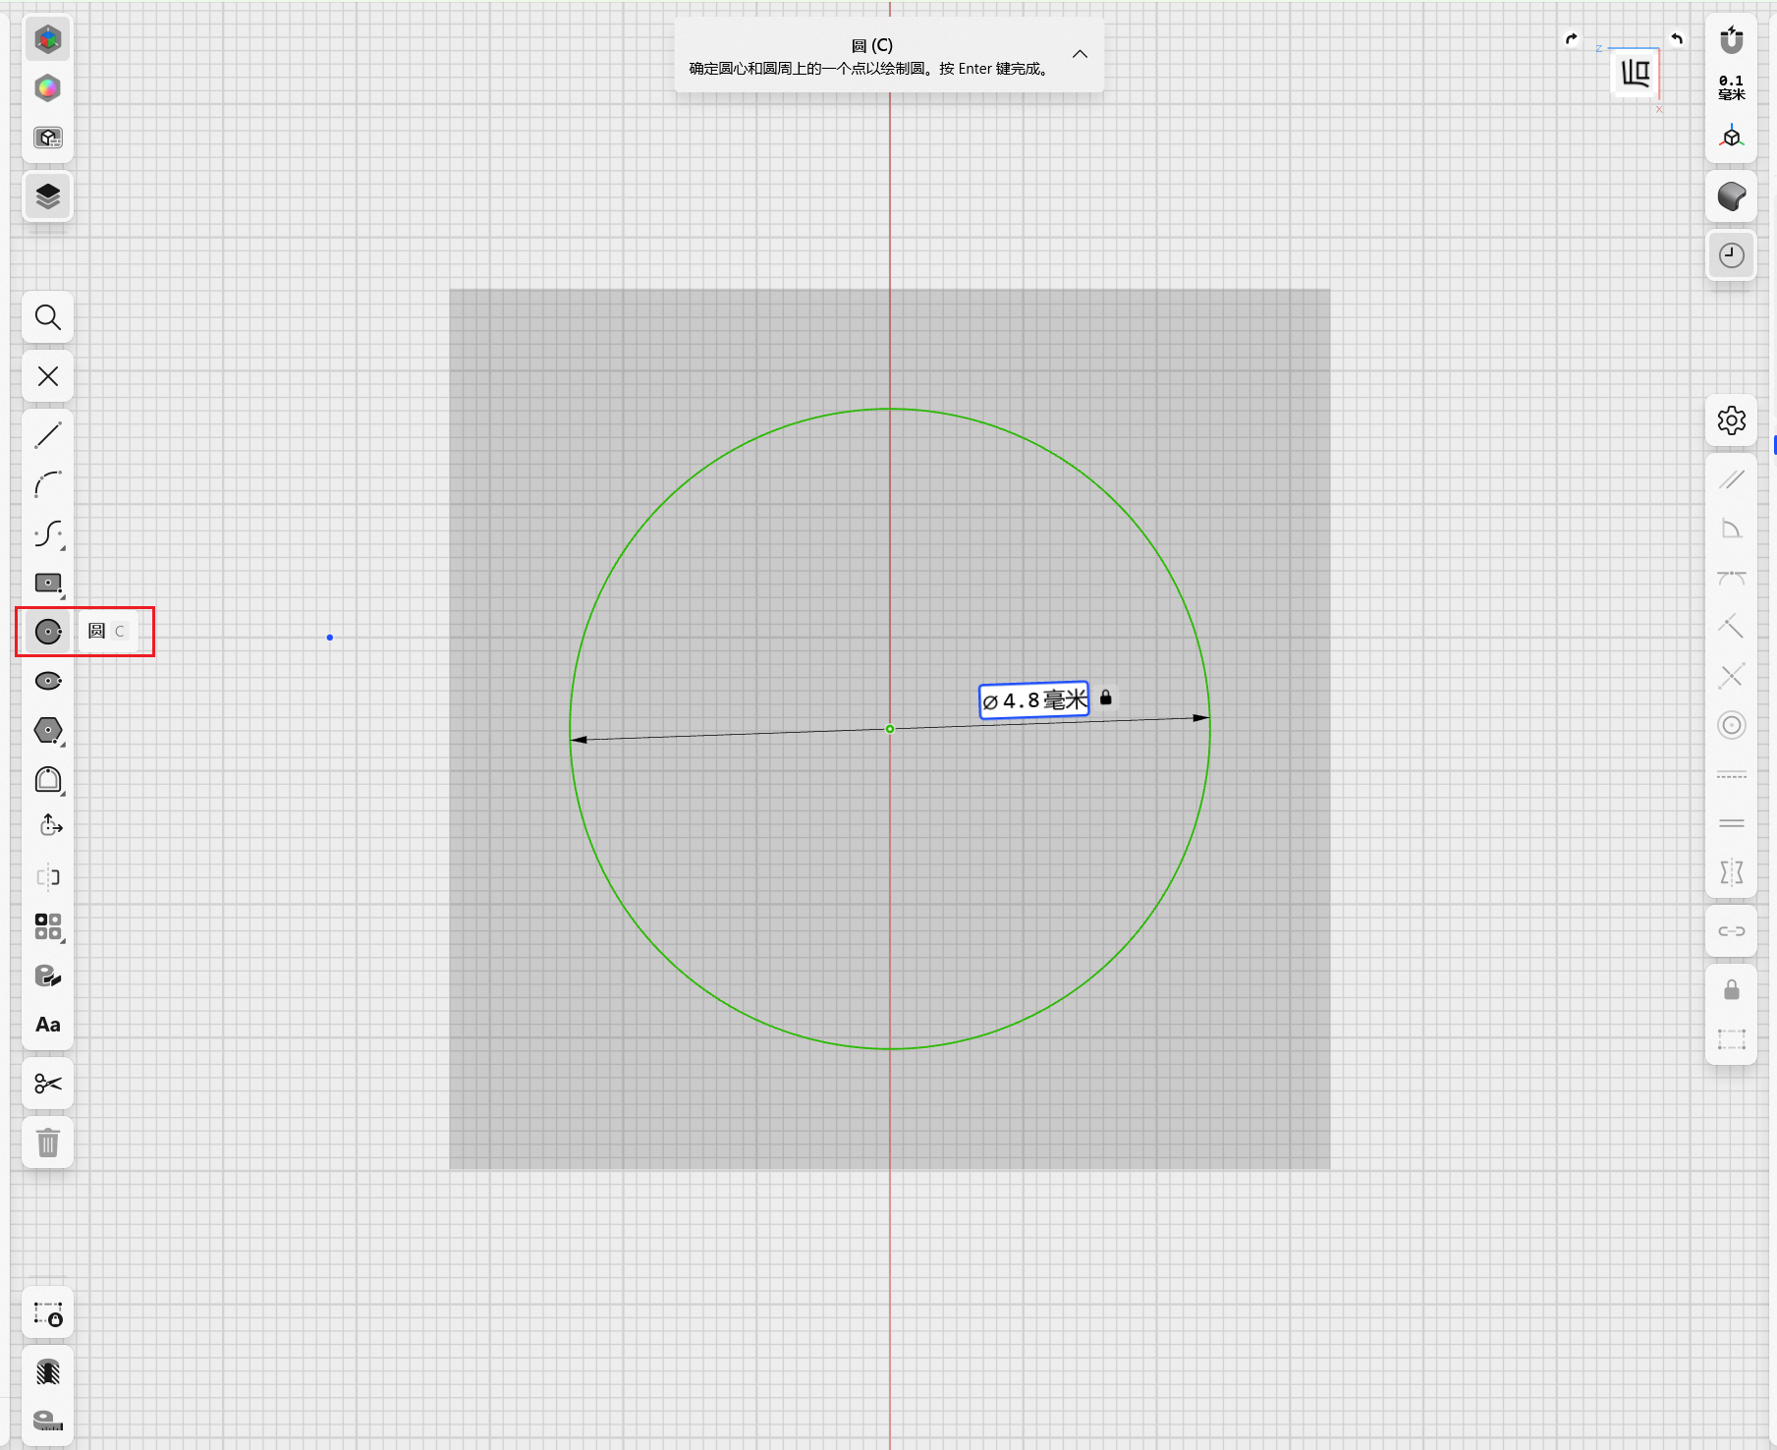Collapse the 圆 (C) hint panel chevron
1777x1450 pixels.
1080,54
